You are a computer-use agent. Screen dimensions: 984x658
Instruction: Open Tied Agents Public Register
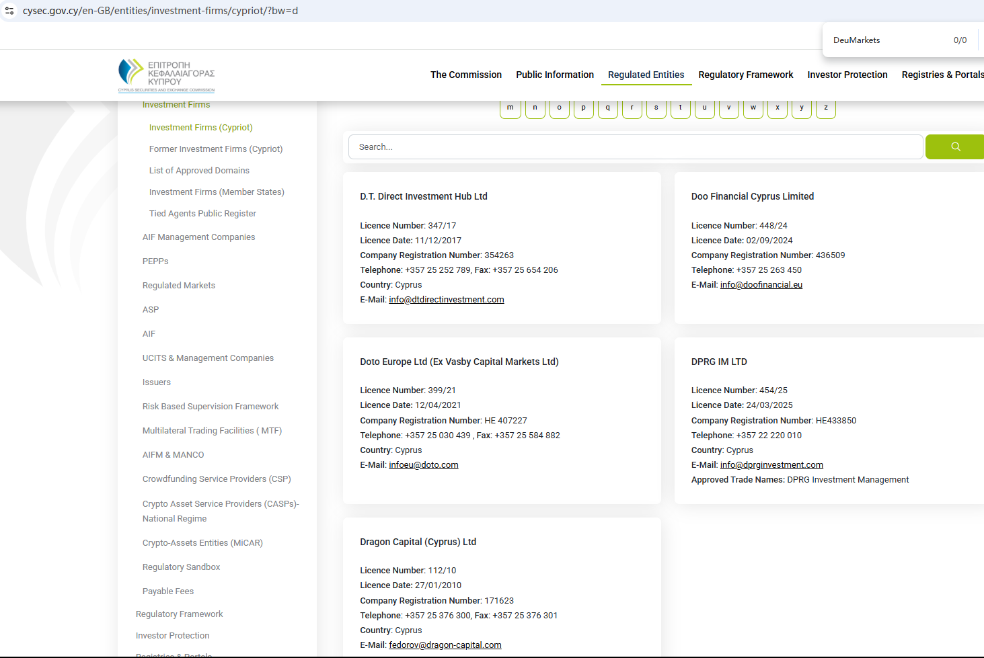pos(202,214)
